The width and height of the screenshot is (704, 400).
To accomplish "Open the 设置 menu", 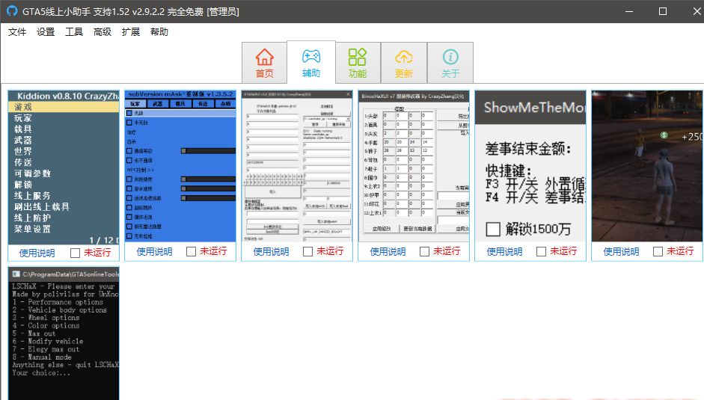I will [x=46, y=32].
